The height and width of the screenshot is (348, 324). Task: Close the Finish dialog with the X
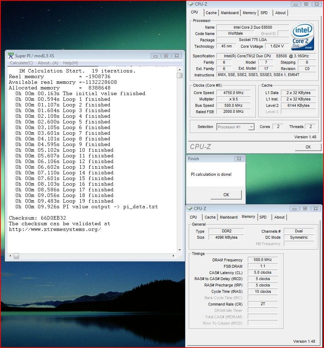pyautogui.click(x=239, y=158)
